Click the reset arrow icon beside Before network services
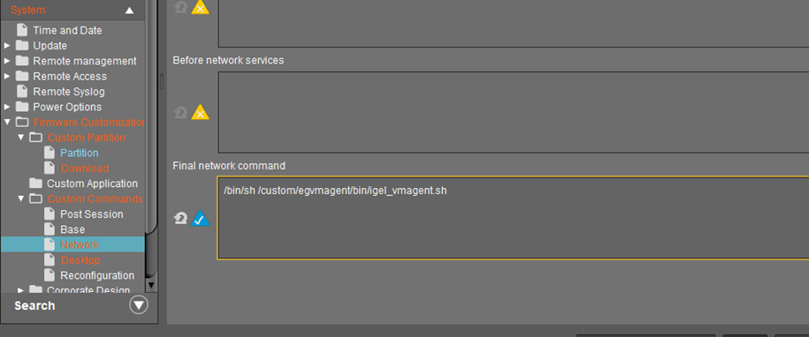Image resolution: width=809 pixels, height=337 pixels. pos(180,112)
